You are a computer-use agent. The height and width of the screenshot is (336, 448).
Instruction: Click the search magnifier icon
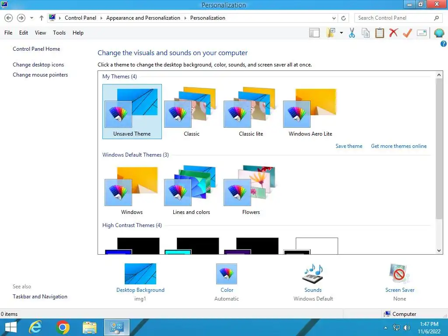pyautogui.click(x=436, y=18)
